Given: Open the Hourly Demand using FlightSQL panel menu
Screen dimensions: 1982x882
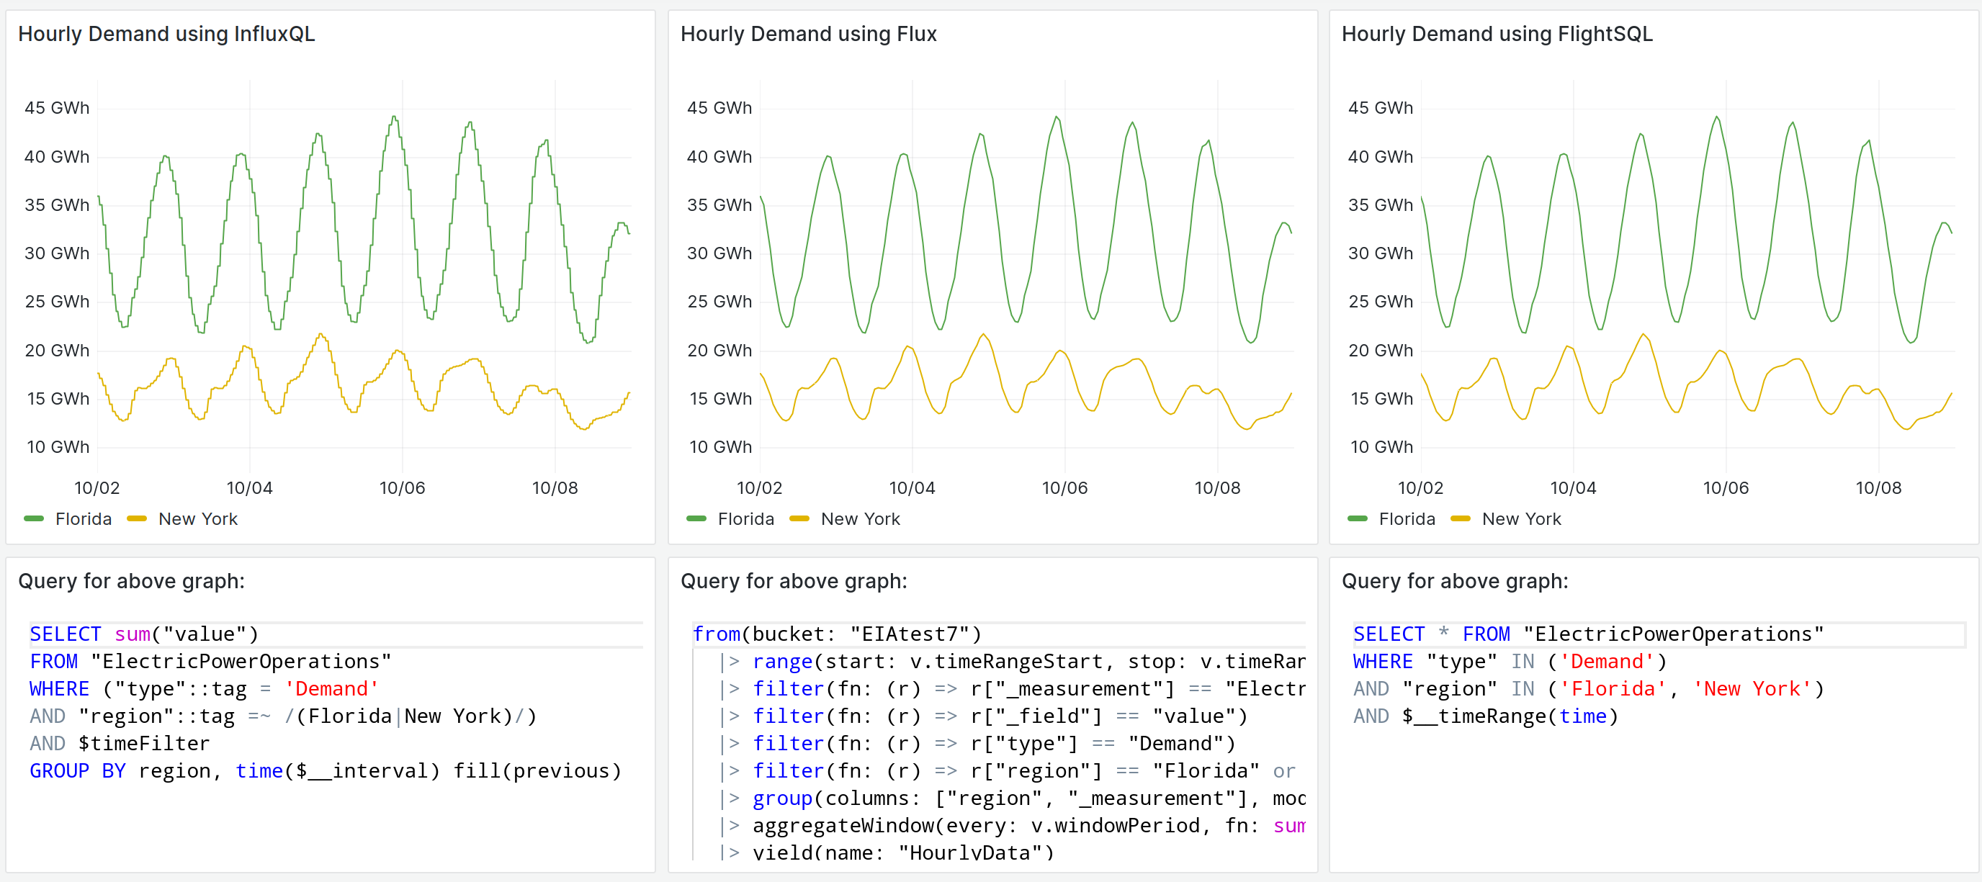Looking at the screenshot, I should pos(1497,34).
